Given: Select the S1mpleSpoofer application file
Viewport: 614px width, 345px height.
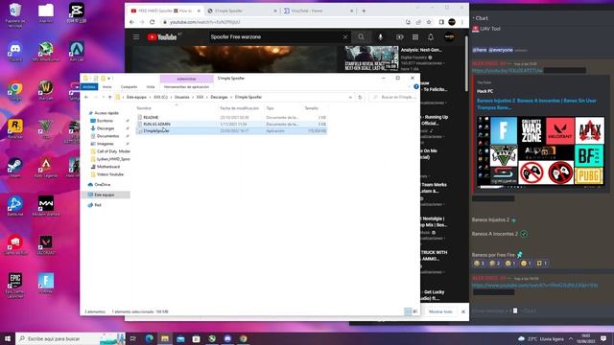Looking at the screenshot, I should [x=232, y=131].
